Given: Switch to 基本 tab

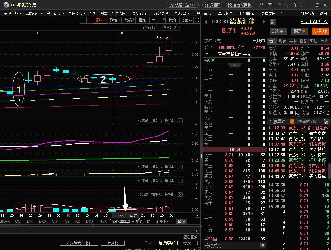Looking at the screenshot, I should coord(293,41).
